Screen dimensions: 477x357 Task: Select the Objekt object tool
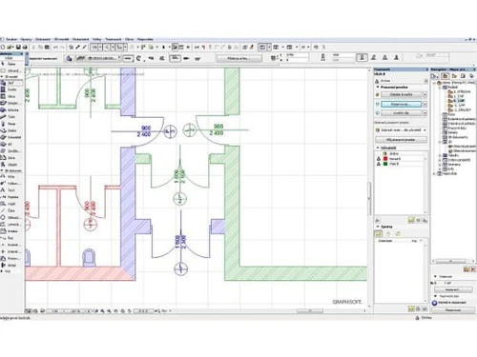(11, 165)
